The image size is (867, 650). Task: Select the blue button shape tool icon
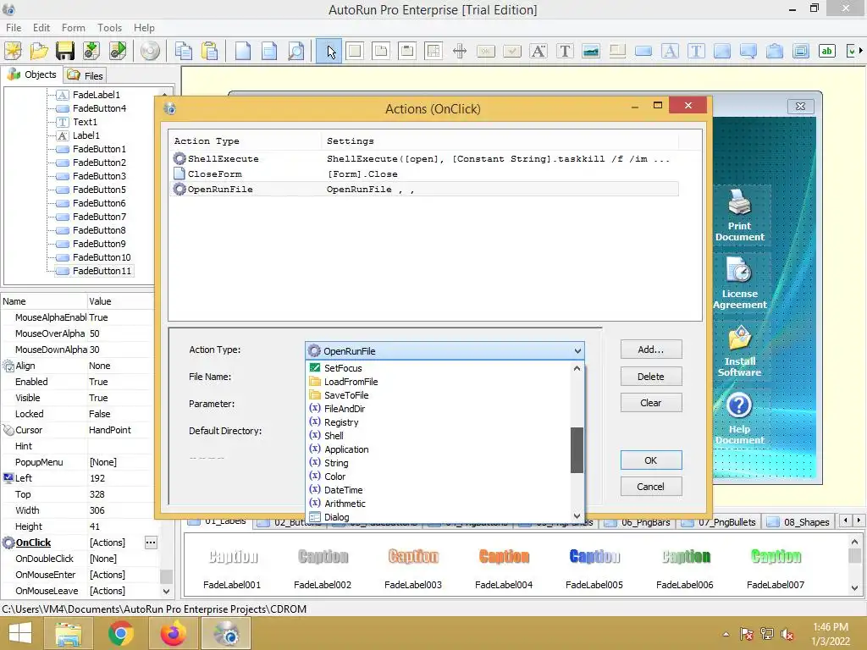643,52
